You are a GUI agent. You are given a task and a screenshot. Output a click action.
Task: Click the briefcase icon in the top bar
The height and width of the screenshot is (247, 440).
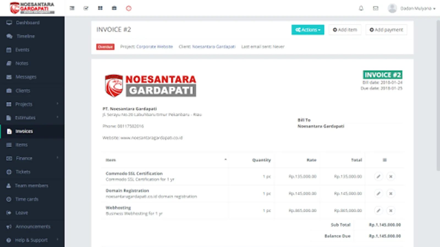point(114,8)
